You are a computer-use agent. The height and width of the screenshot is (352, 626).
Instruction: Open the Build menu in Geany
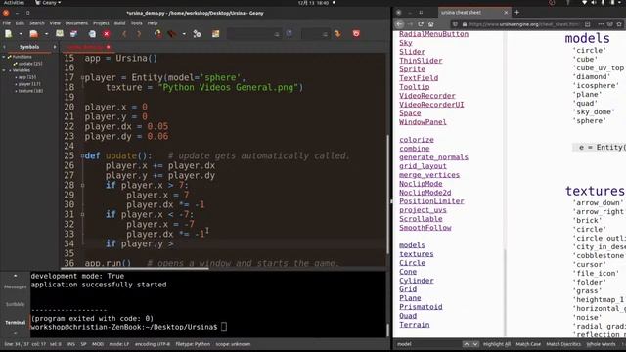(119, 23)
